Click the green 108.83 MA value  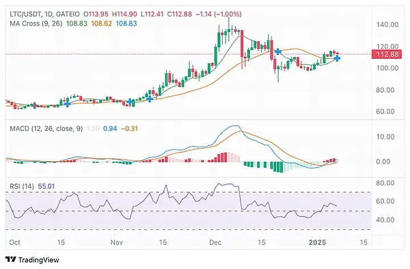77,23
